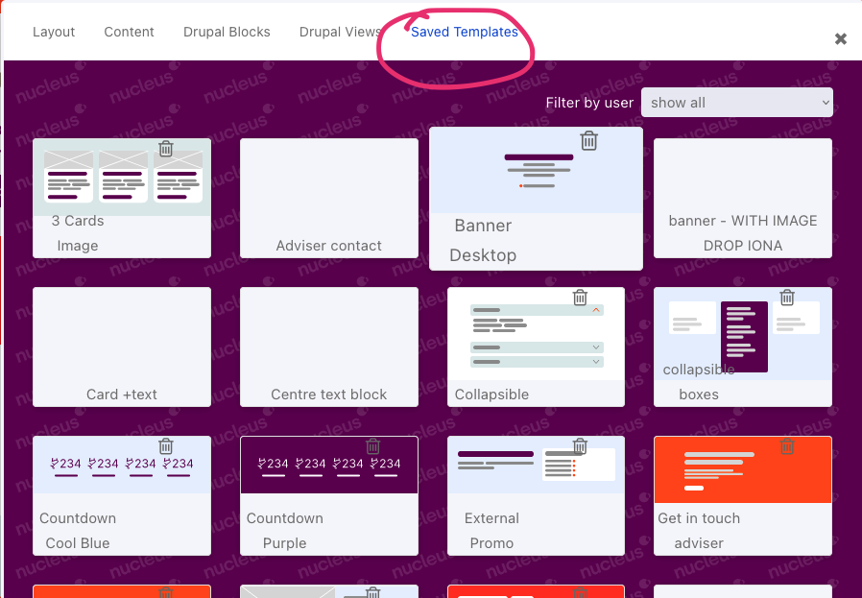This screenshot has height=598, width=862.
Task: Choose the Card +text template
Action: [122, 347]
